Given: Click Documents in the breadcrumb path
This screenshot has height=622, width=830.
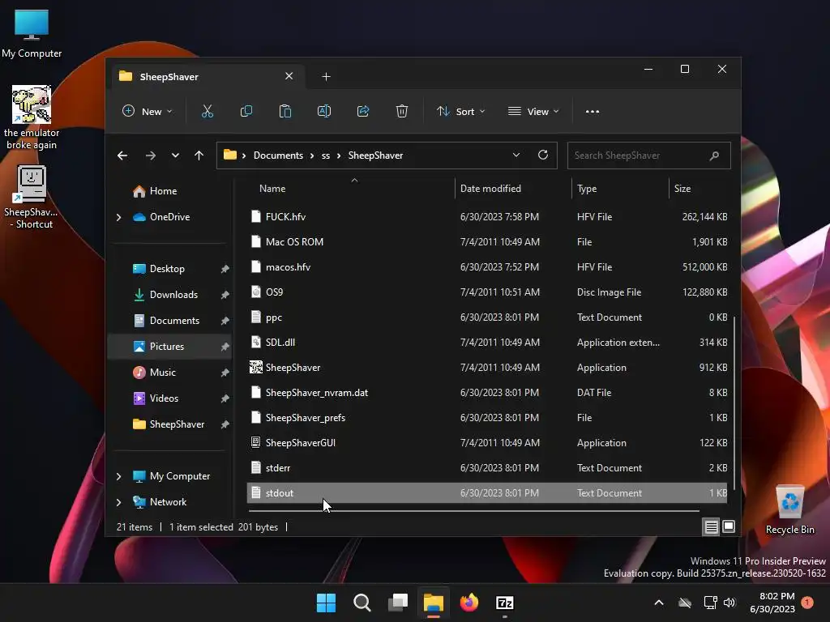Looking at the screenshot, I should click(x=279, y=155).
